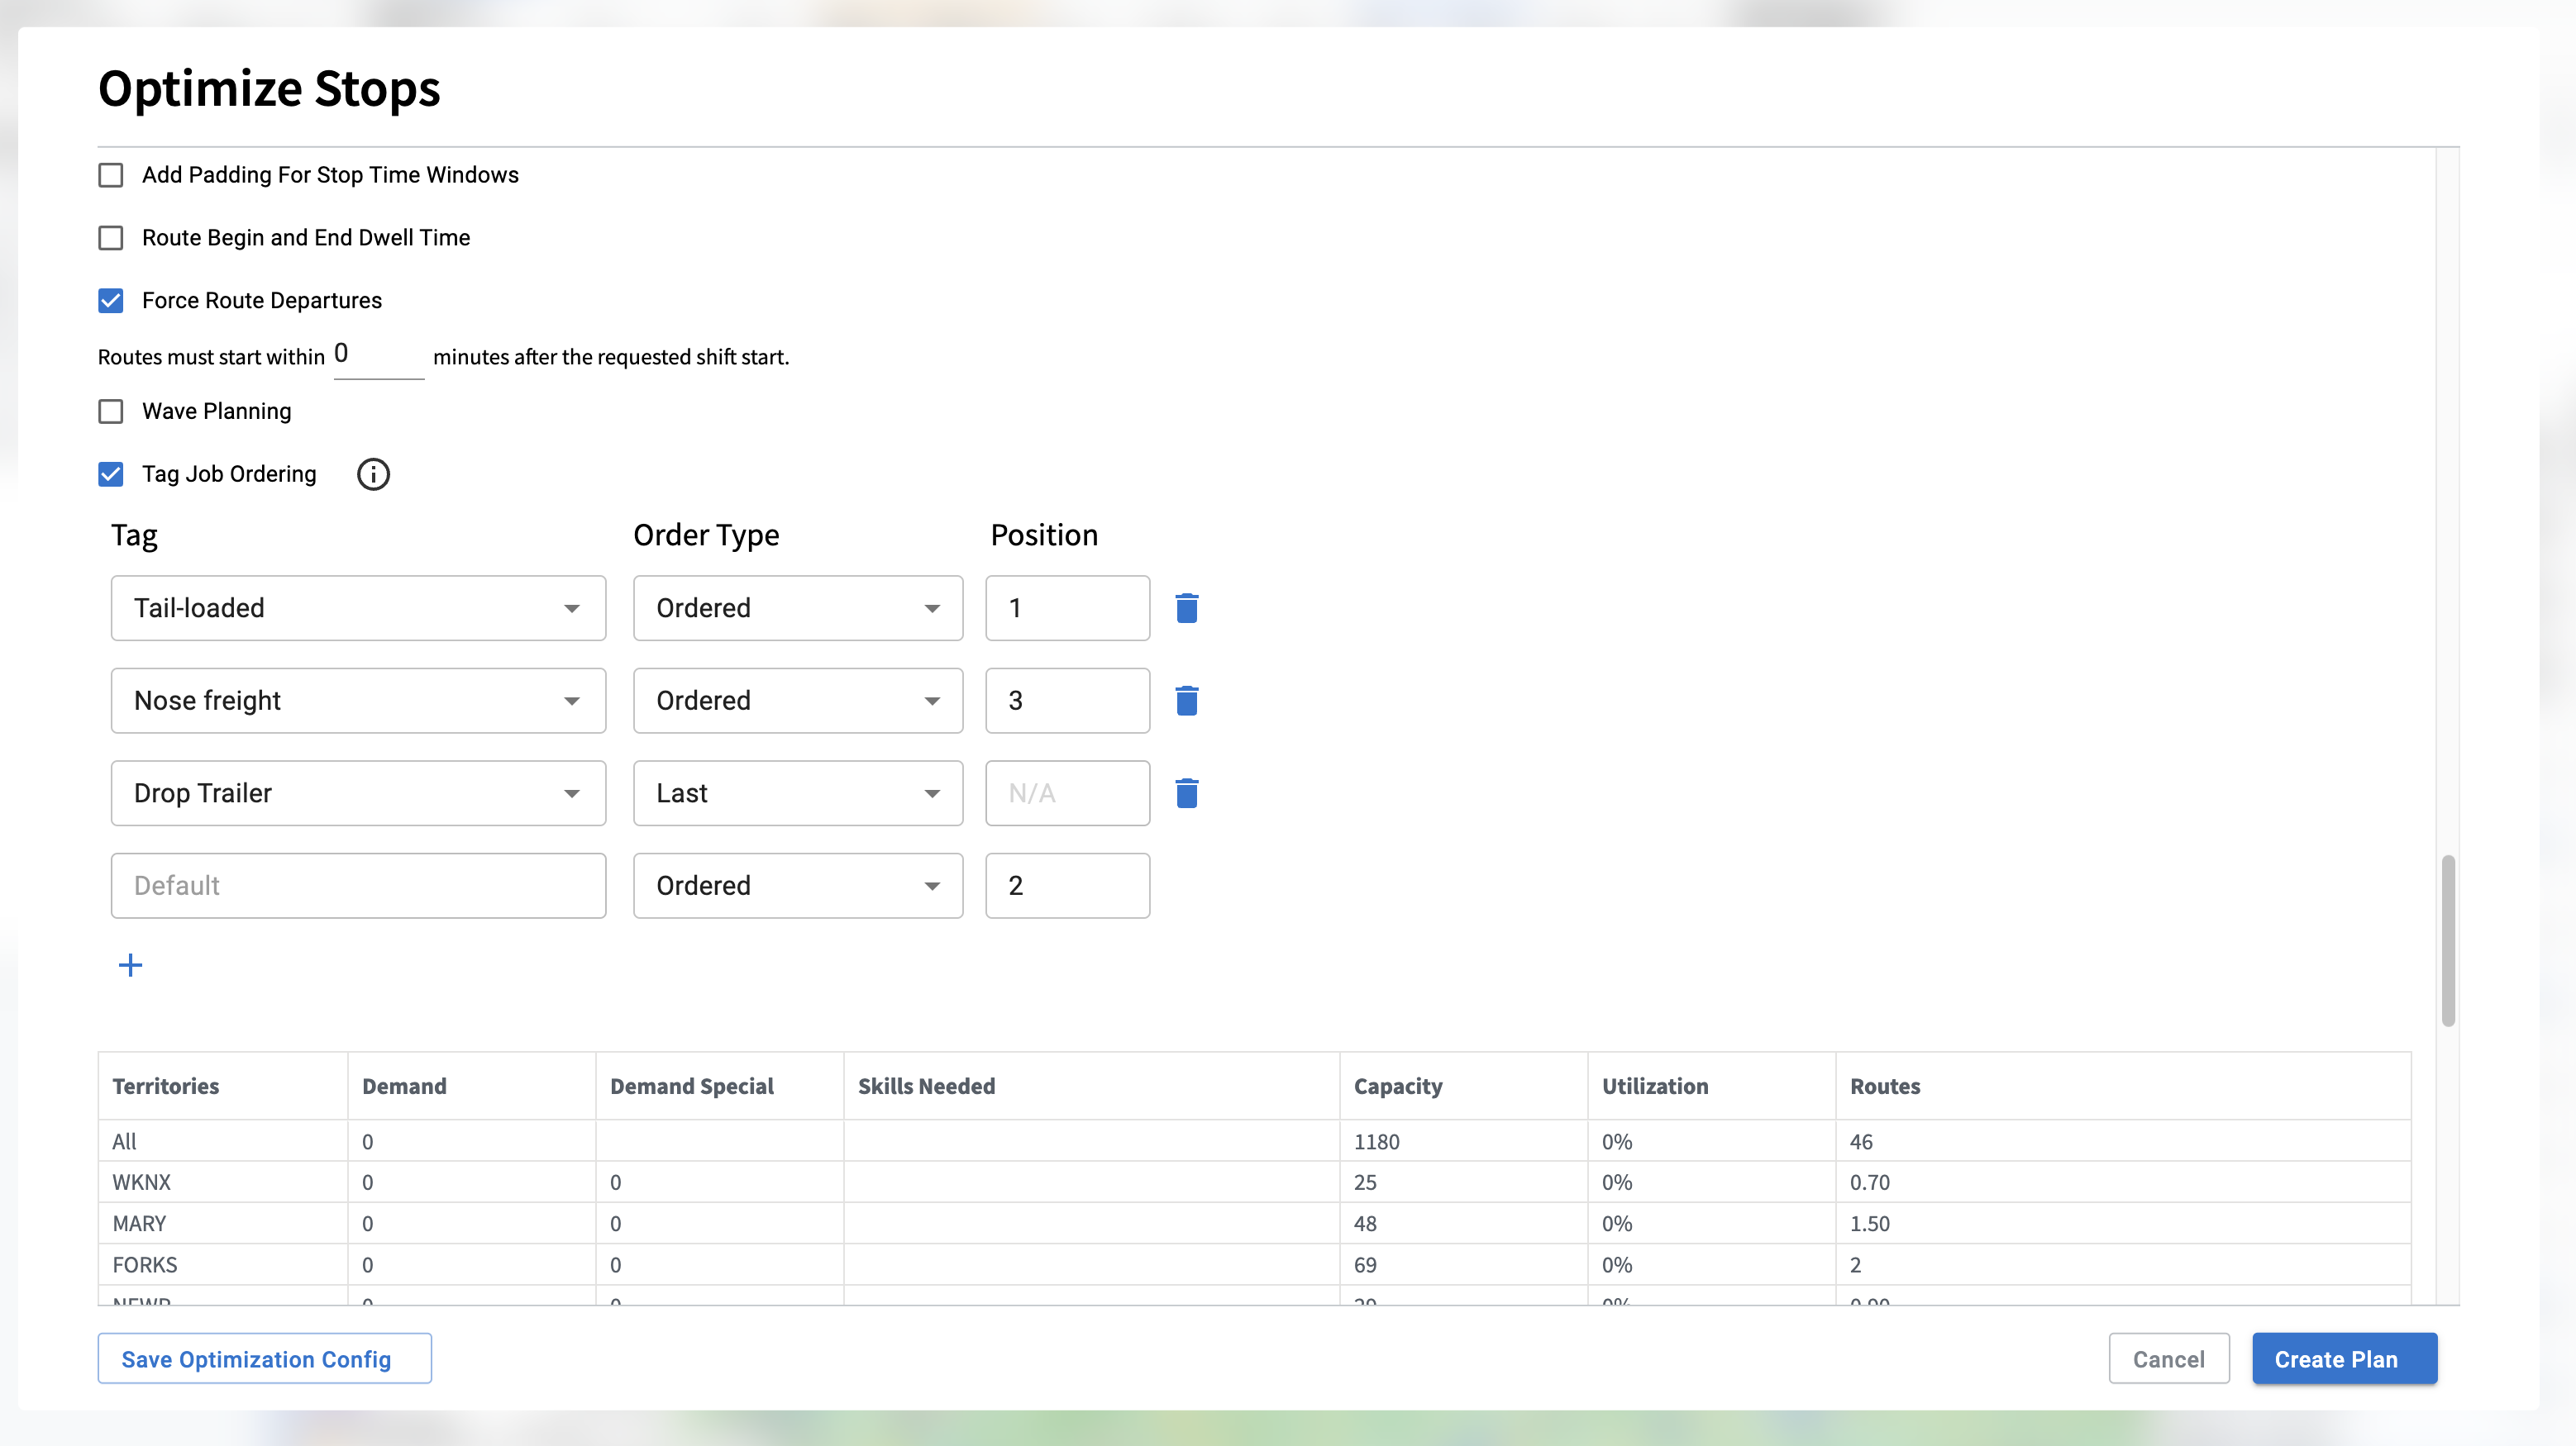This screenshot has height=1446, width=2576.
Task: Check Route Begin and End Dwell Time
Action: [111, 238]
